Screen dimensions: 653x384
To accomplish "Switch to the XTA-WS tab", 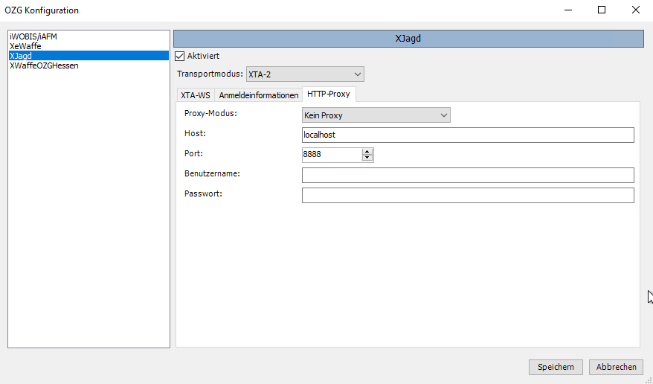I will click(x=196, y=95).
